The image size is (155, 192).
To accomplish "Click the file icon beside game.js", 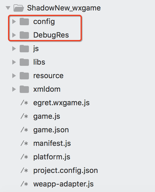I will click(24, 116).
